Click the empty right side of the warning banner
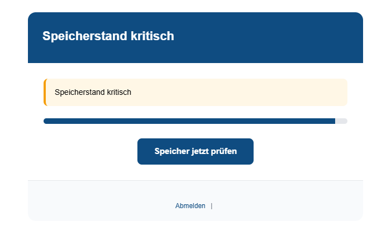391x231 pixels. click(x=279, y=92)
